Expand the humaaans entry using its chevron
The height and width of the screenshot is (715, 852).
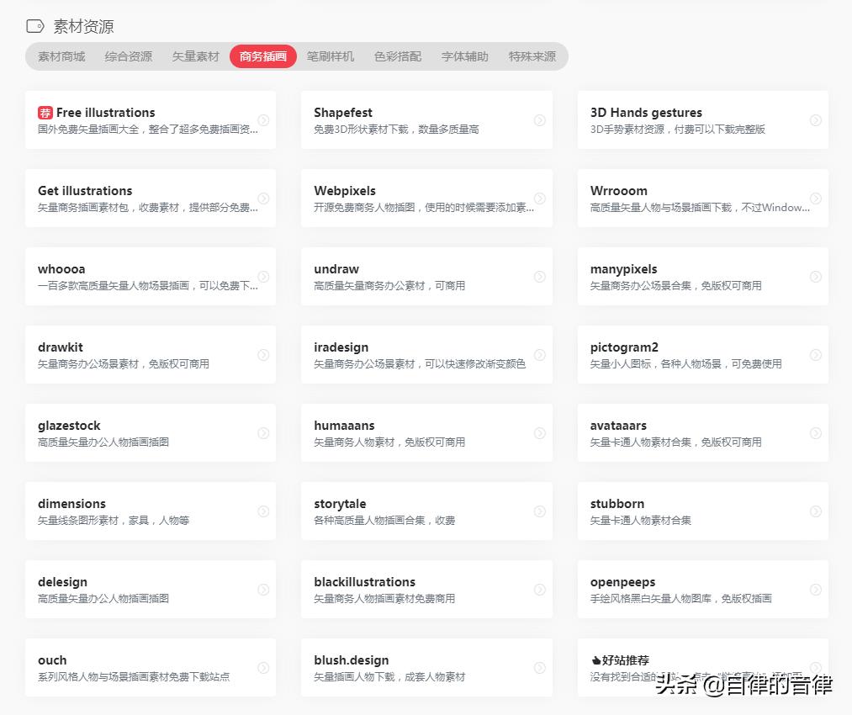(539, 432)
